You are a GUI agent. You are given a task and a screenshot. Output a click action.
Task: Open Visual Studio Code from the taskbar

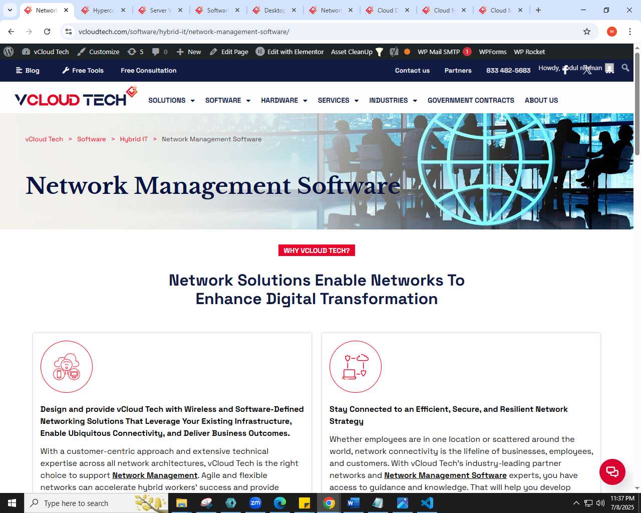[427, 503]
